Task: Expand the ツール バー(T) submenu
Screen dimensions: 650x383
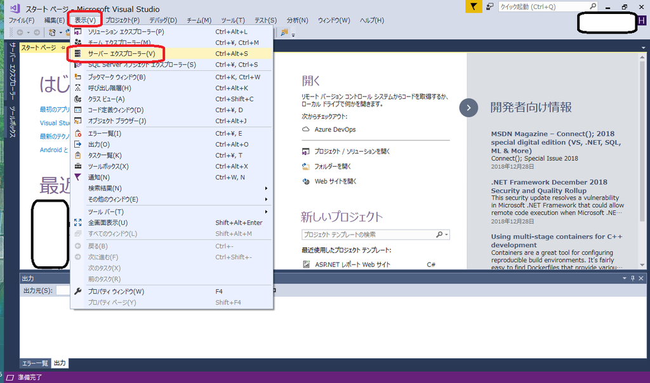Action: tap(266, 212)
